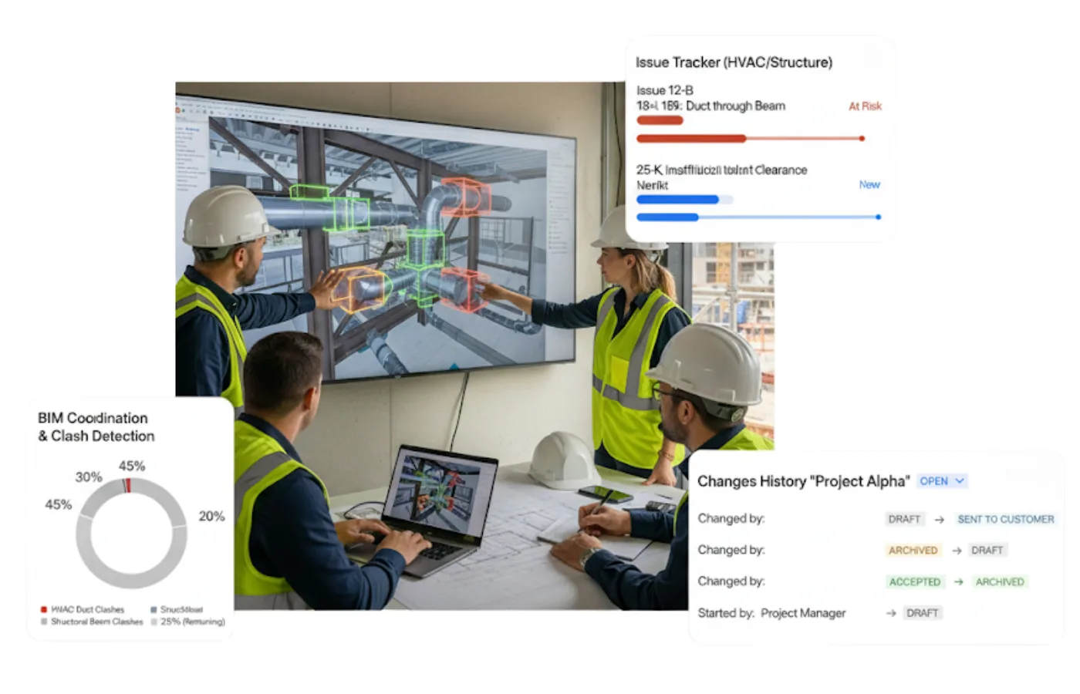1080x694 pixels.
Task: Select the orange ARCHIVED status badge
Action: [x=913, y=551]
